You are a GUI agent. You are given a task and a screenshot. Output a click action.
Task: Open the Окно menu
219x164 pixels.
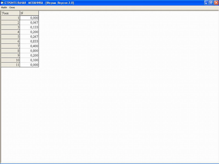click(x=12, y=8)
